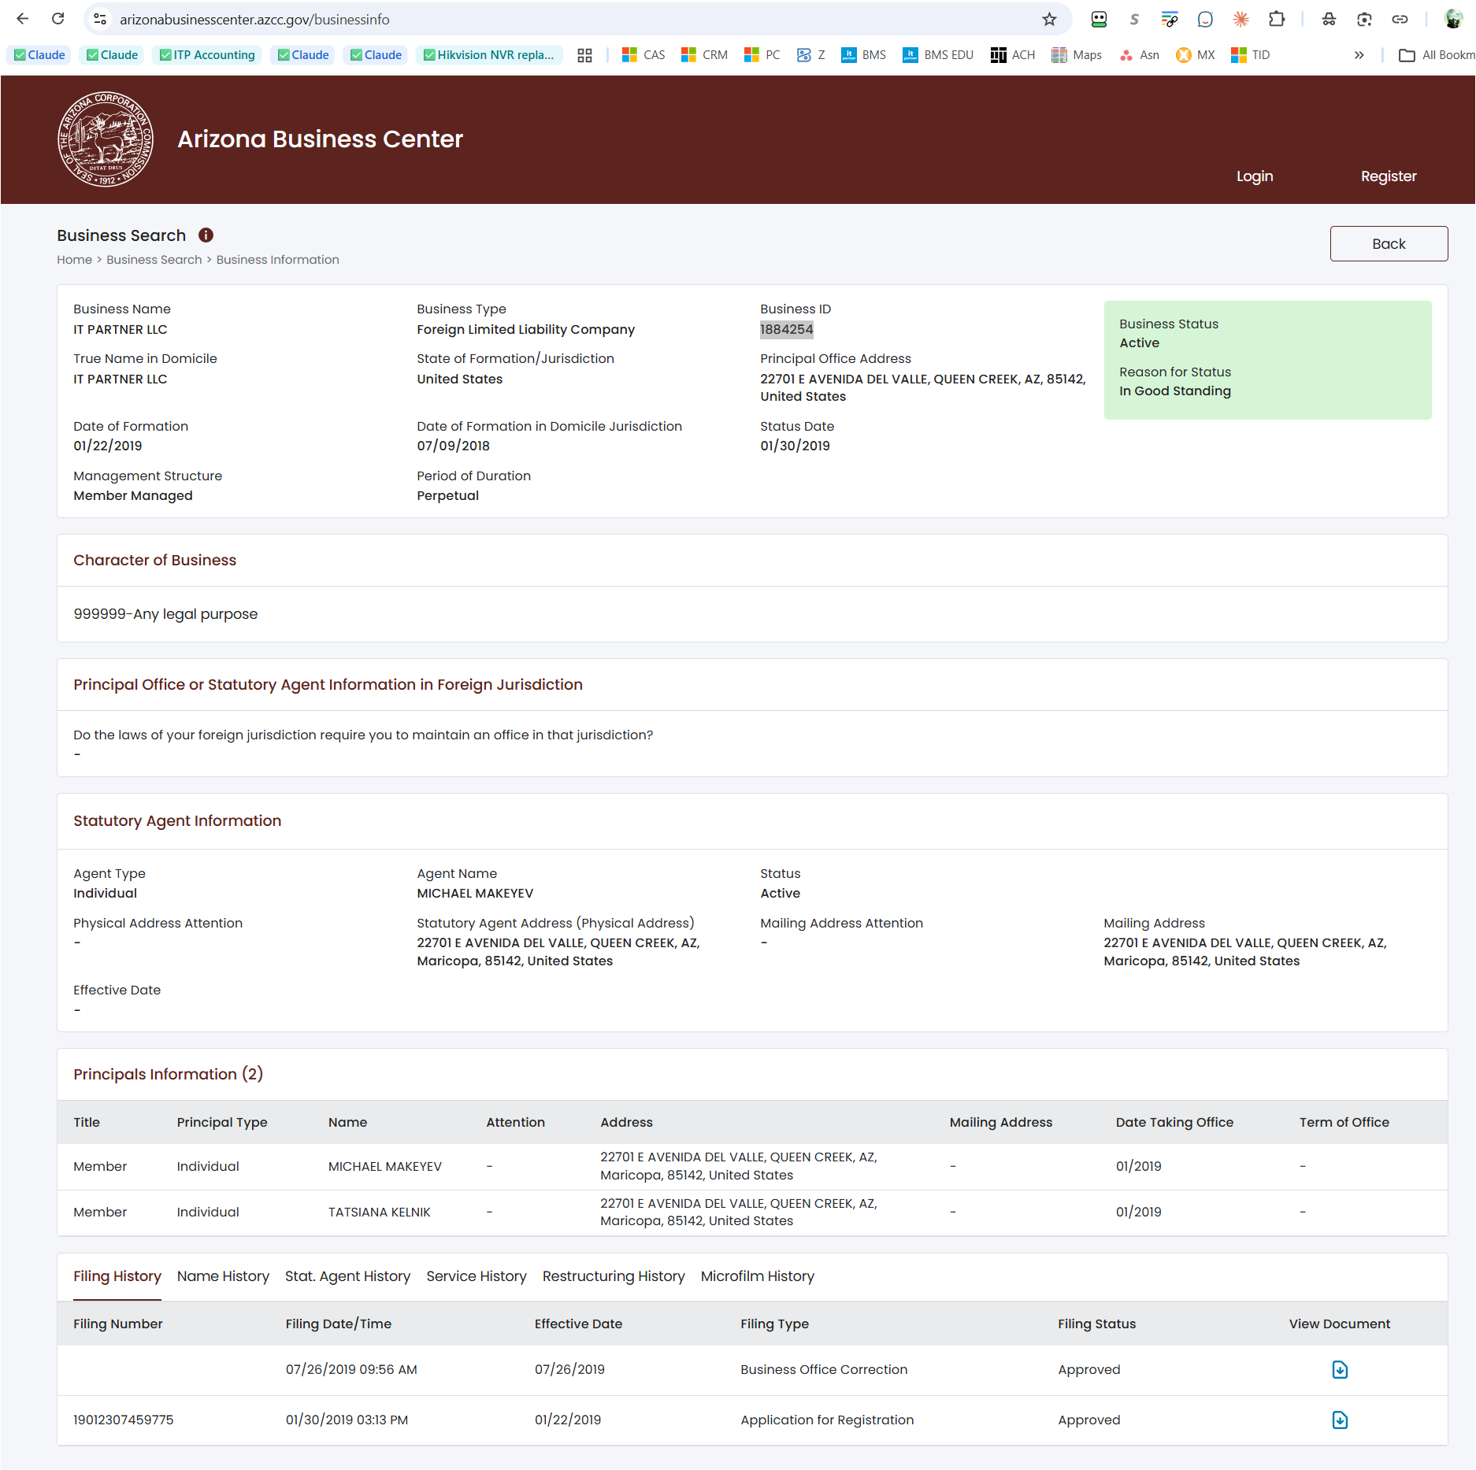Switch to the Filing History tab

(x=117, y=1276)
